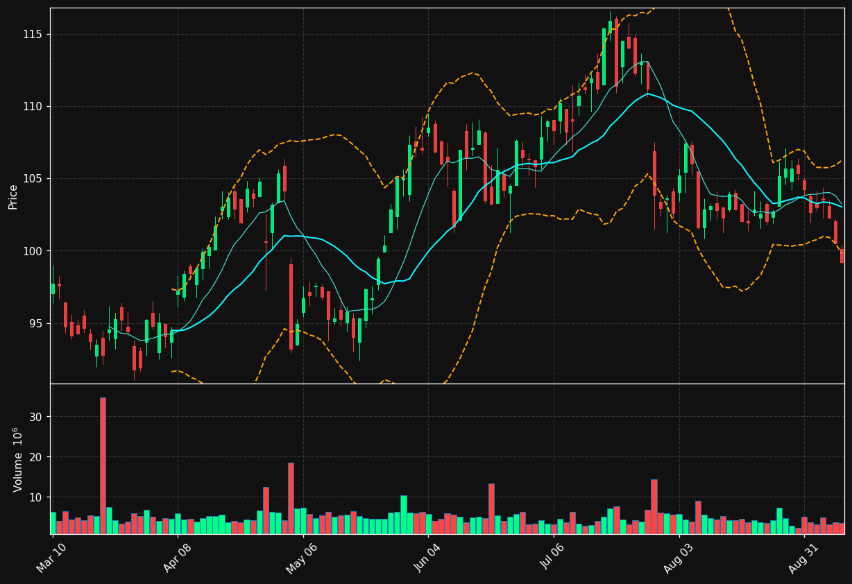
Task: Click the 95 price axis label
Action: (x=35, y=323)
